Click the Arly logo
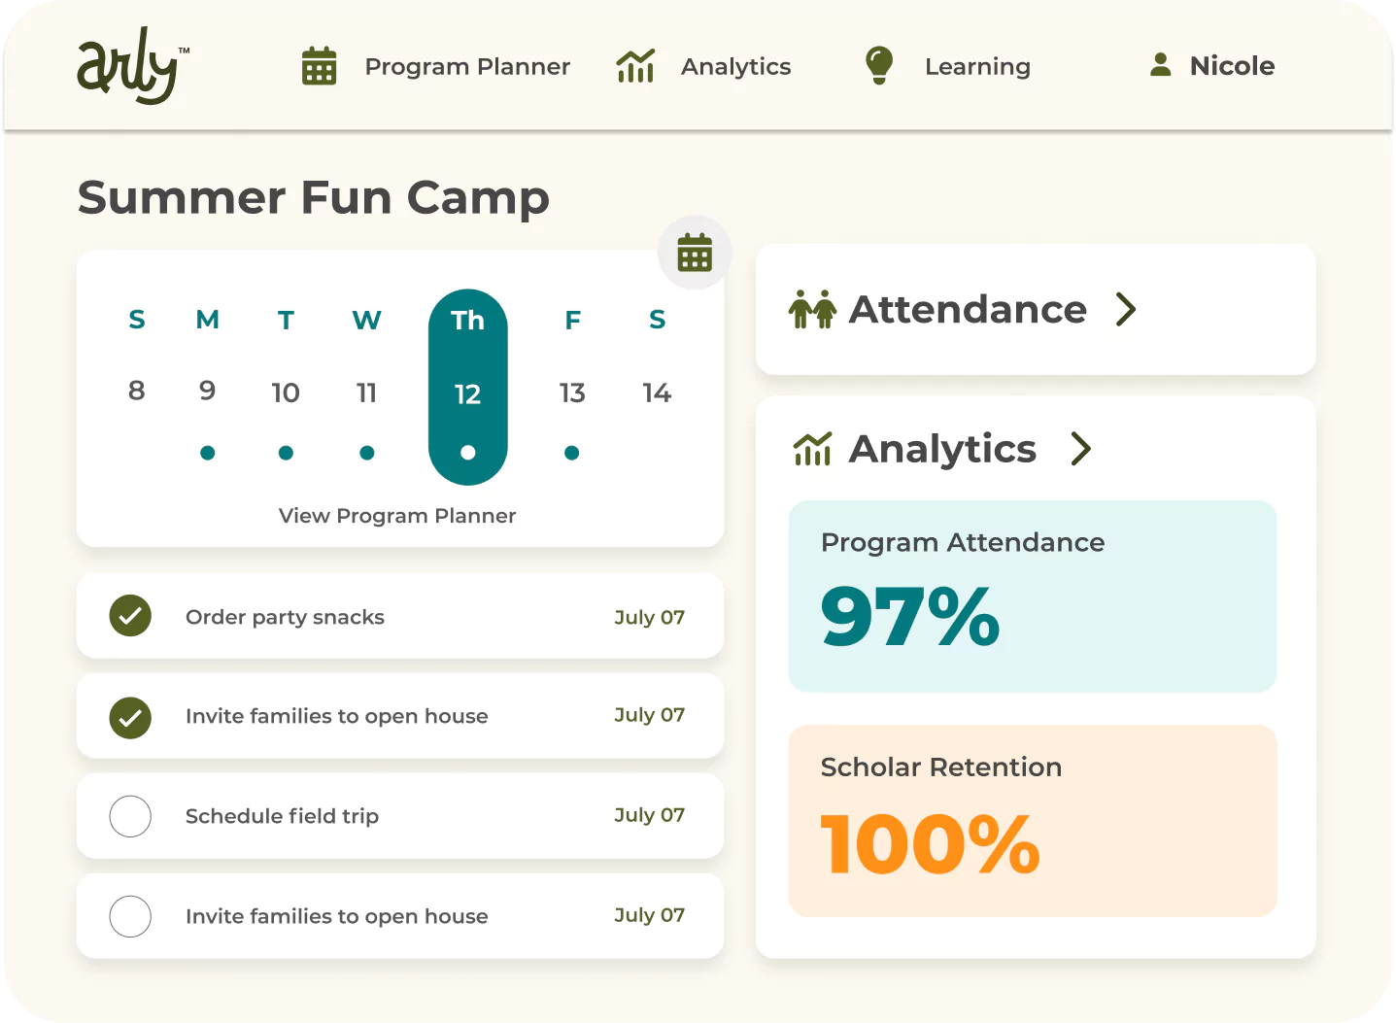Image resolution: width=1396 pixels, height=1023 pixels. pos(130,65)
